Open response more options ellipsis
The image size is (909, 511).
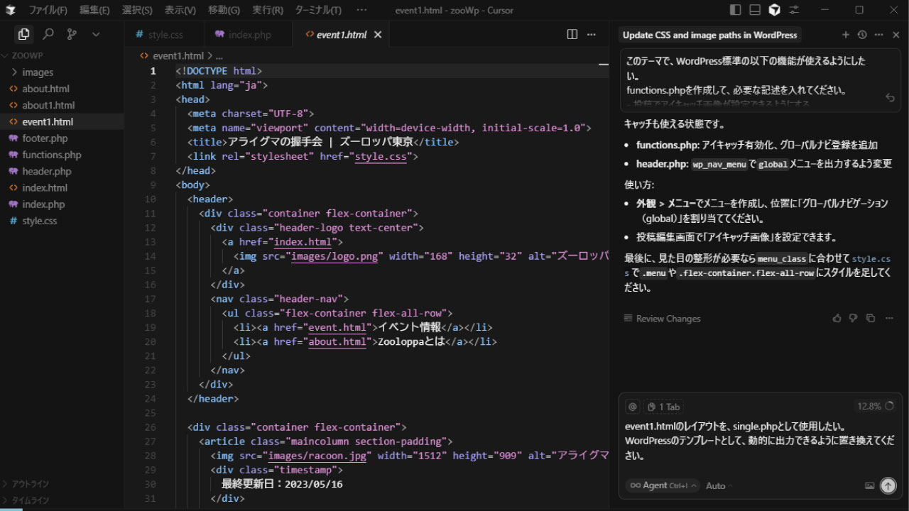pos(889,318)
